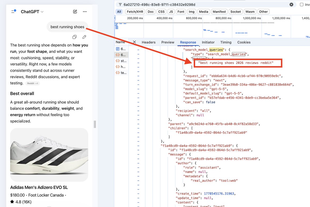The width and height of the screenshot is (310, 207).
Task: Click the 'Best overall' heading
Action: 22,94
